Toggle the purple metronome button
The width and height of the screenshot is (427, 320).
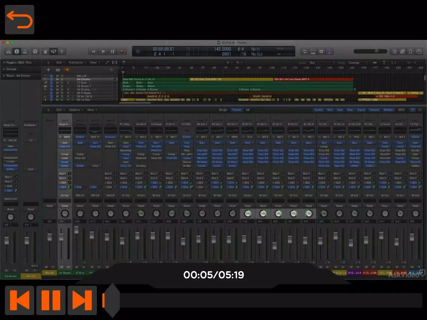[x=329, y=51]
